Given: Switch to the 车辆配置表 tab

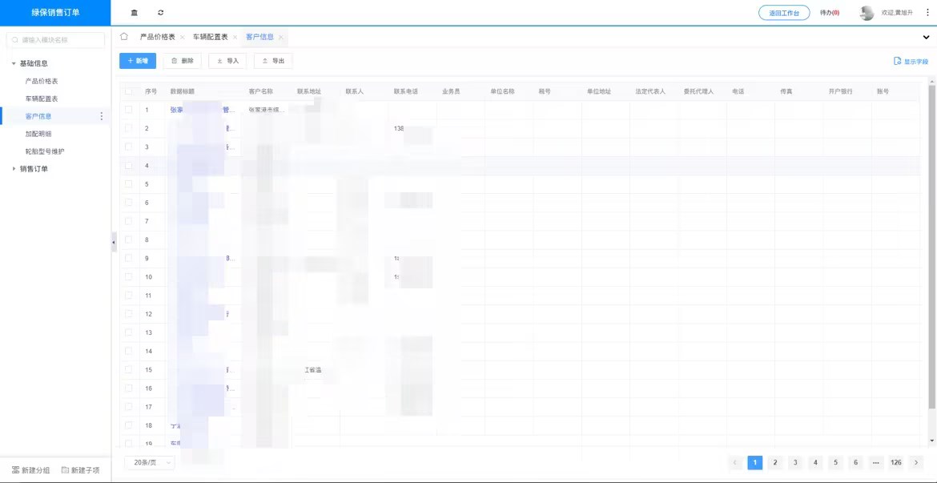Looking at the screenshot, I should coord(211,36).
